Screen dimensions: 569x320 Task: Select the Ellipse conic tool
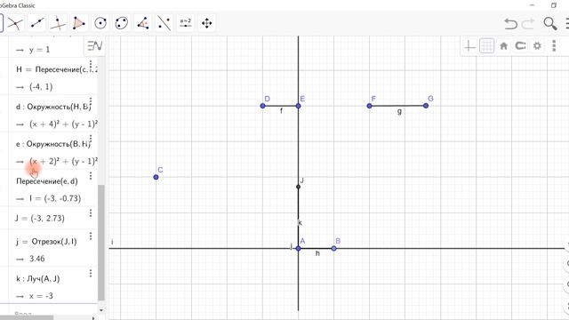click(122, 24)
